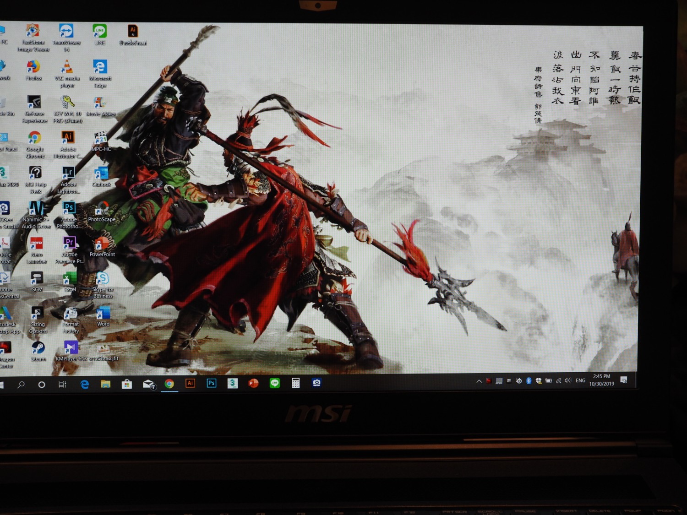Open Movie Maker desktop shortcut
Screen dimensions: 687x515
pos(101,106)
